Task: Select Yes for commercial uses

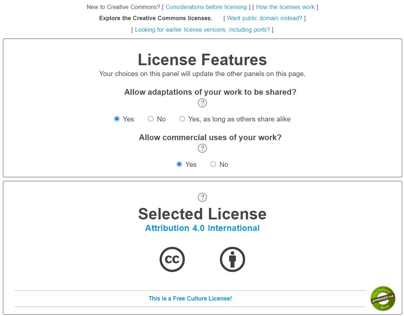Action: [x=179, y=164]
